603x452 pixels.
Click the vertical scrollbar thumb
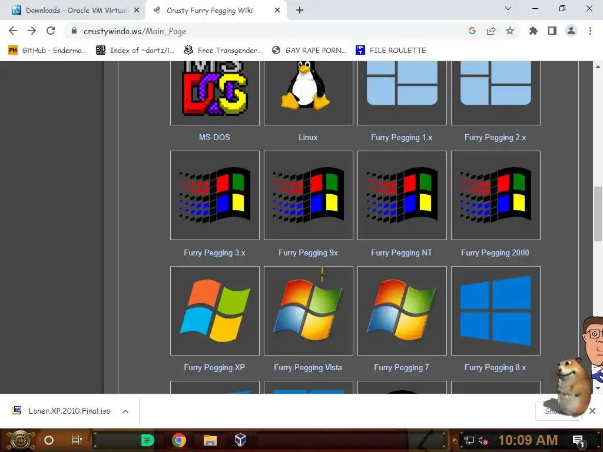click(x=598, y=214)
